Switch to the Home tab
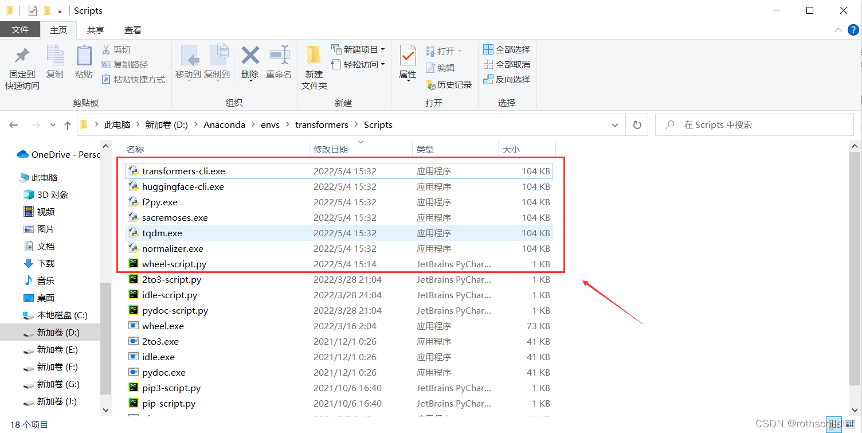The width and height of the screenshot is (862, 433). click(x=58, y=30)
